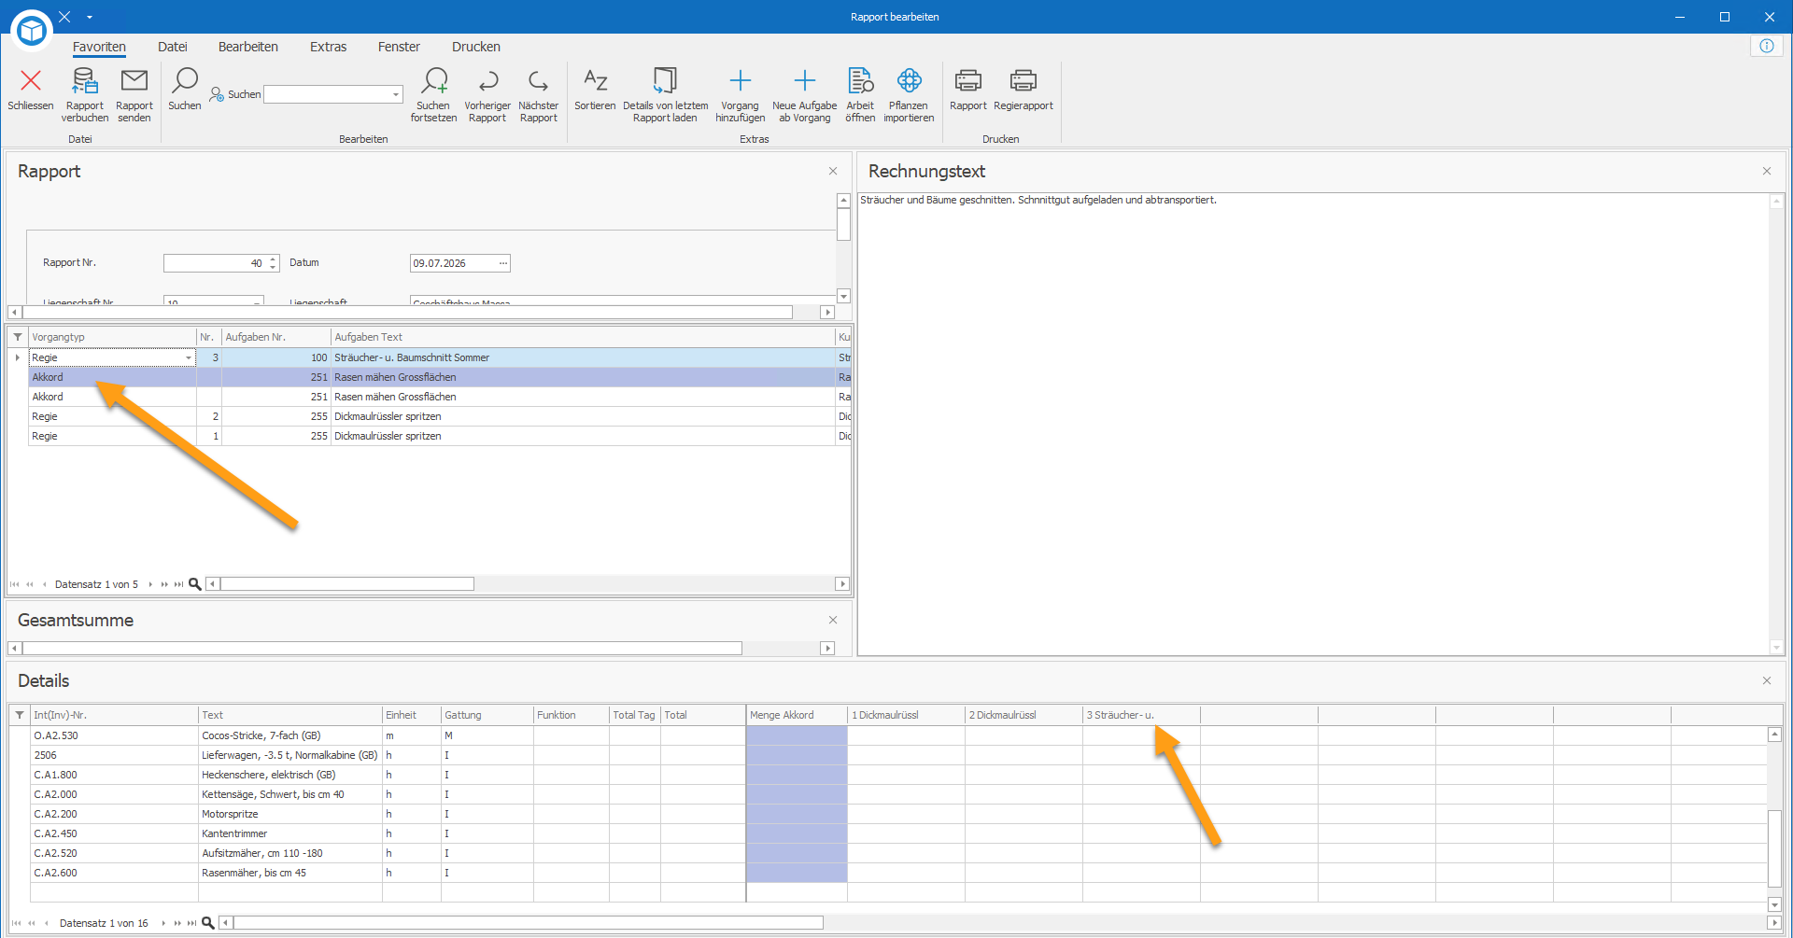
Task: Sort by Aufgaben Text column header
Action: coord(583,337)
